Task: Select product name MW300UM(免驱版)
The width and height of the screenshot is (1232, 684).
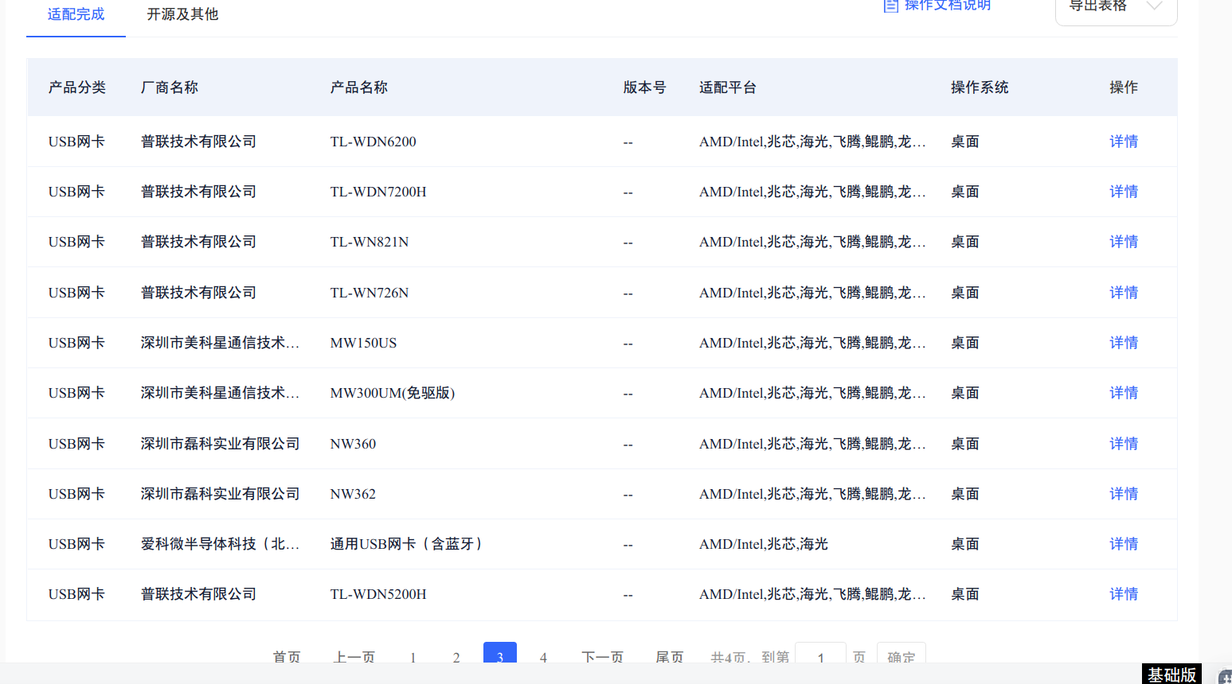Action: point(393,393)
